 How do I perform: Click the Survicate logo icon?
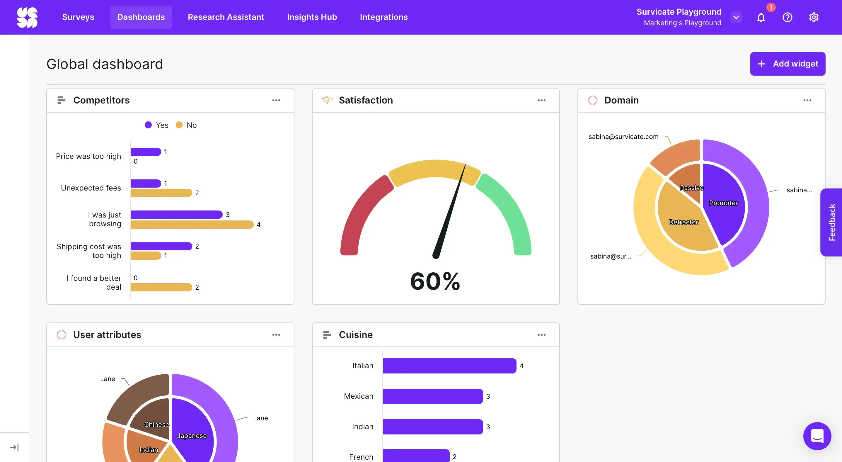click(27, 17)
